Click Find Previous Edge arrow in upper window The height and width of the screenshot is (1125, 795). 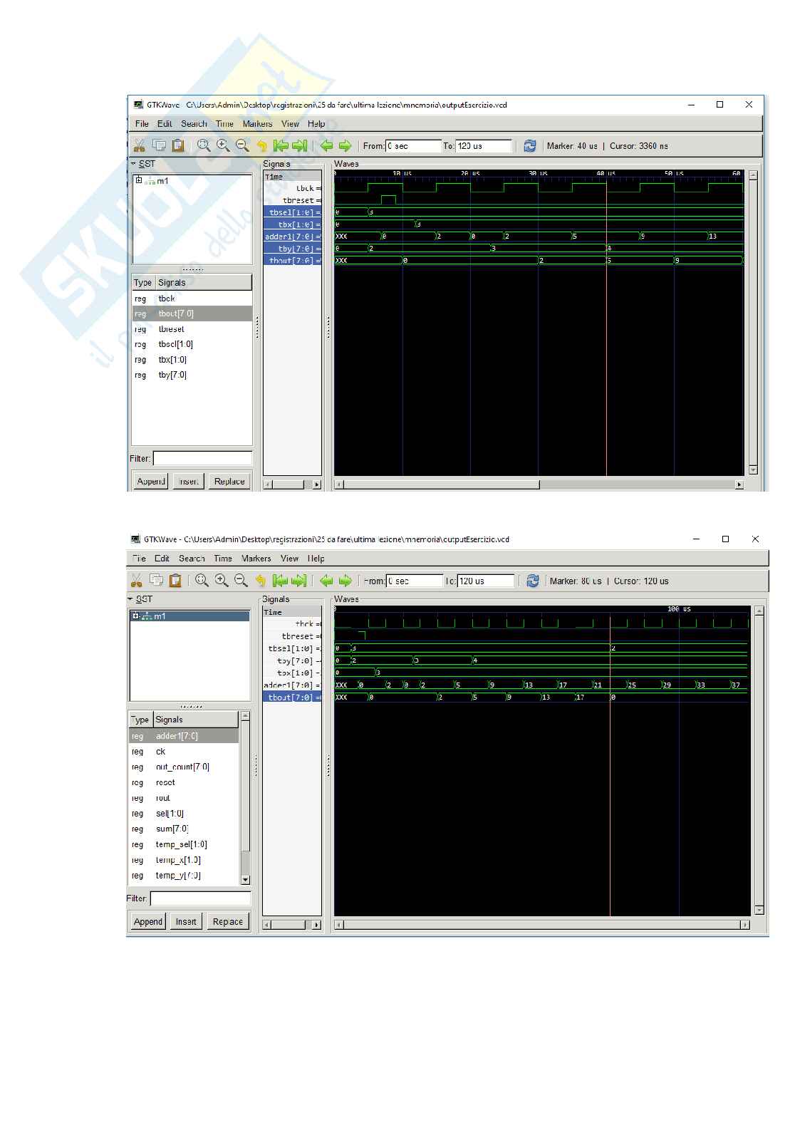[326, 145]
